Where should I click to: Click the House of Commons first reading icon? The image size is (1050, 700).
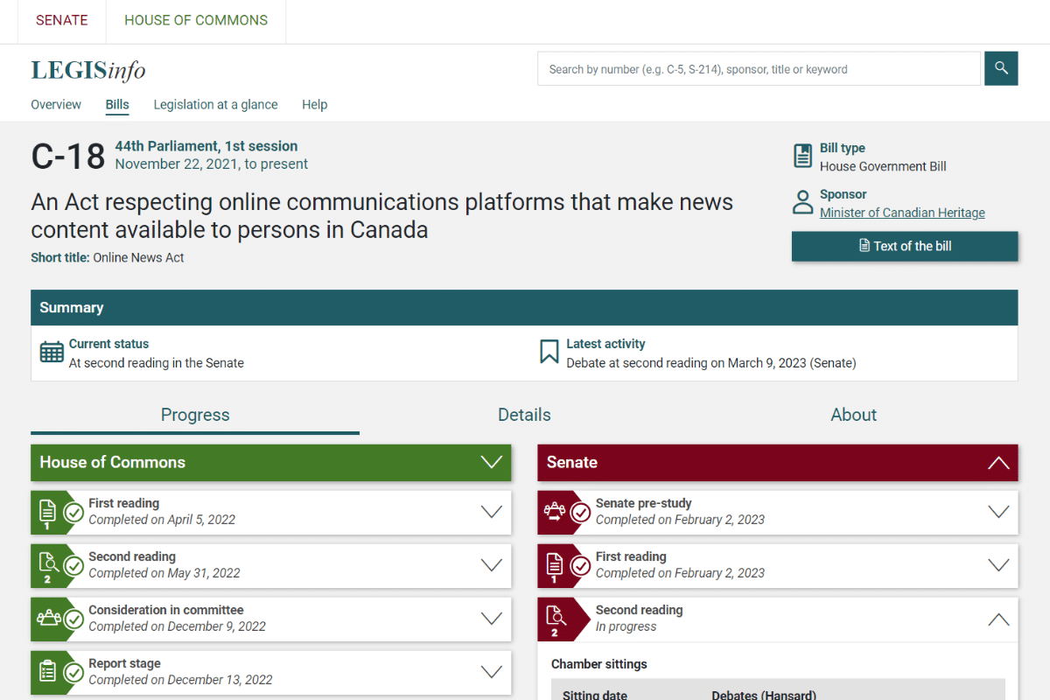[48, 512]
